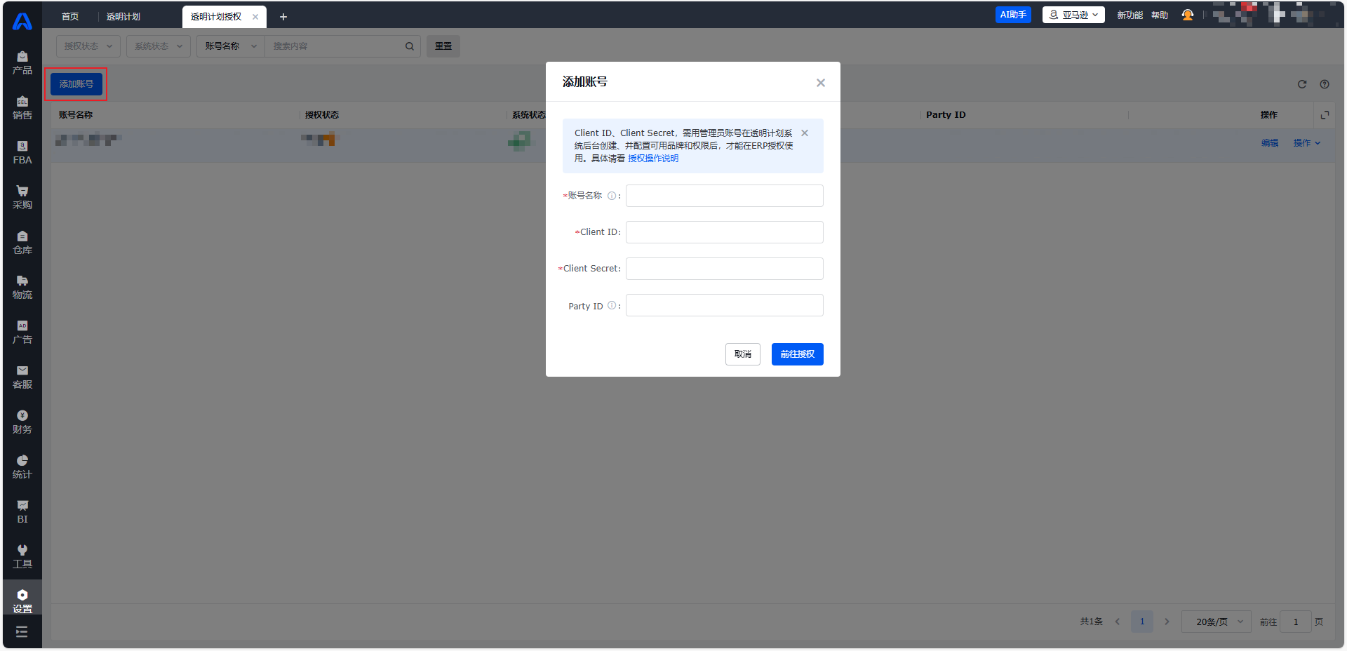The width and height of the screenshot is (1347, 651).
Task: Switch to the 透明计划 tab
Action: click(x=123, y=17)
